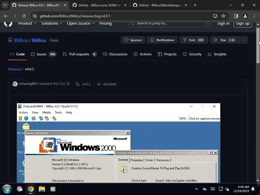Fork the repository
This screenshot has width=260, height=195.
tap(194, 40)
